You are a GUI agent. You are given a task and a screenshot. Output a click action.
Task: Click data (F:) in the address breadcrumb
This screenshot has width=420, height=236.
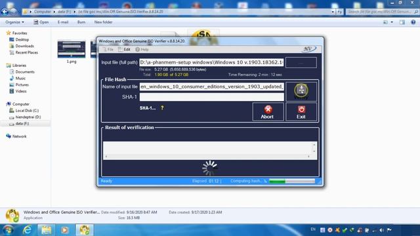pos(64,12)
